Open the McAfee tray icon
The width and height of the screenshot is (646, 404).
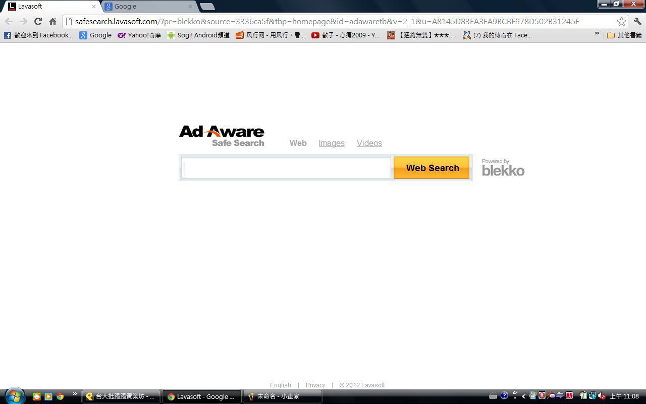click(569, 395)
